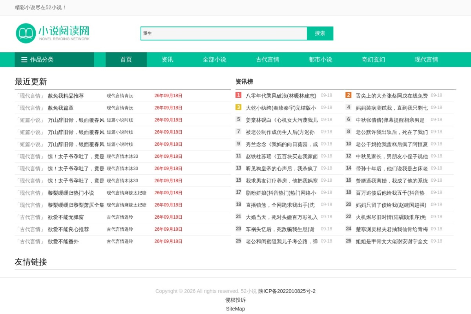This screenshot has width=471, height=314.
Task: Click the 资讯榜 section heading
Action: click(x=244, y=82)
